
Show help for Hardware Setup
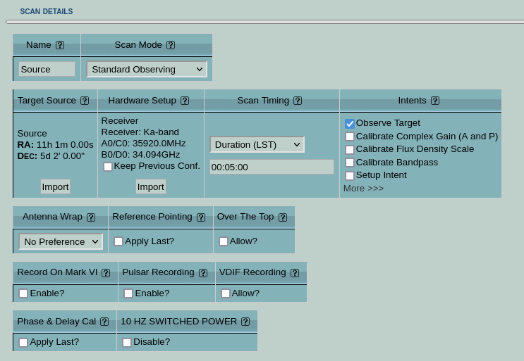185,101
